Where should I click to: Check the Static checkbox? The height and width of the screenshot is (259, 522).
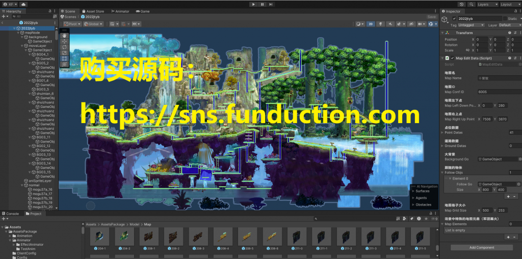coord(505,19)
